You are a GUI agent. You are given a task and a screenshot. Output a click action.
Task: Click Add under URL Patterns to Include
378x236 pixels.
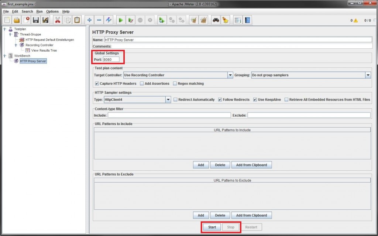[x=201, y=165]
